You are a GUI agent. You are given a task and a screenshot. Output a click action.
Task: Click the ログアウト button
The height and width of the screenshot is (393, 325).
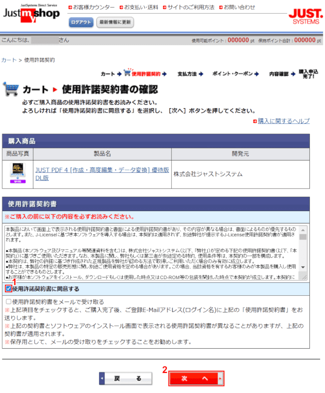coord(81,22)
